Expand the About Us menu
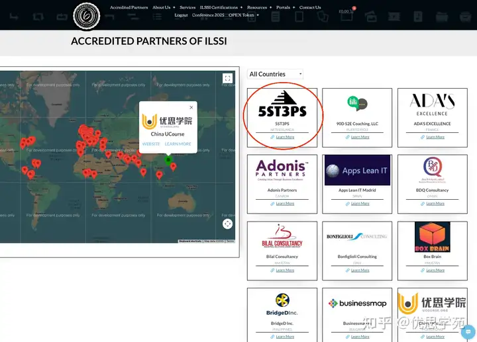This screenshot has height=342, width=477. tap(164, 7)
